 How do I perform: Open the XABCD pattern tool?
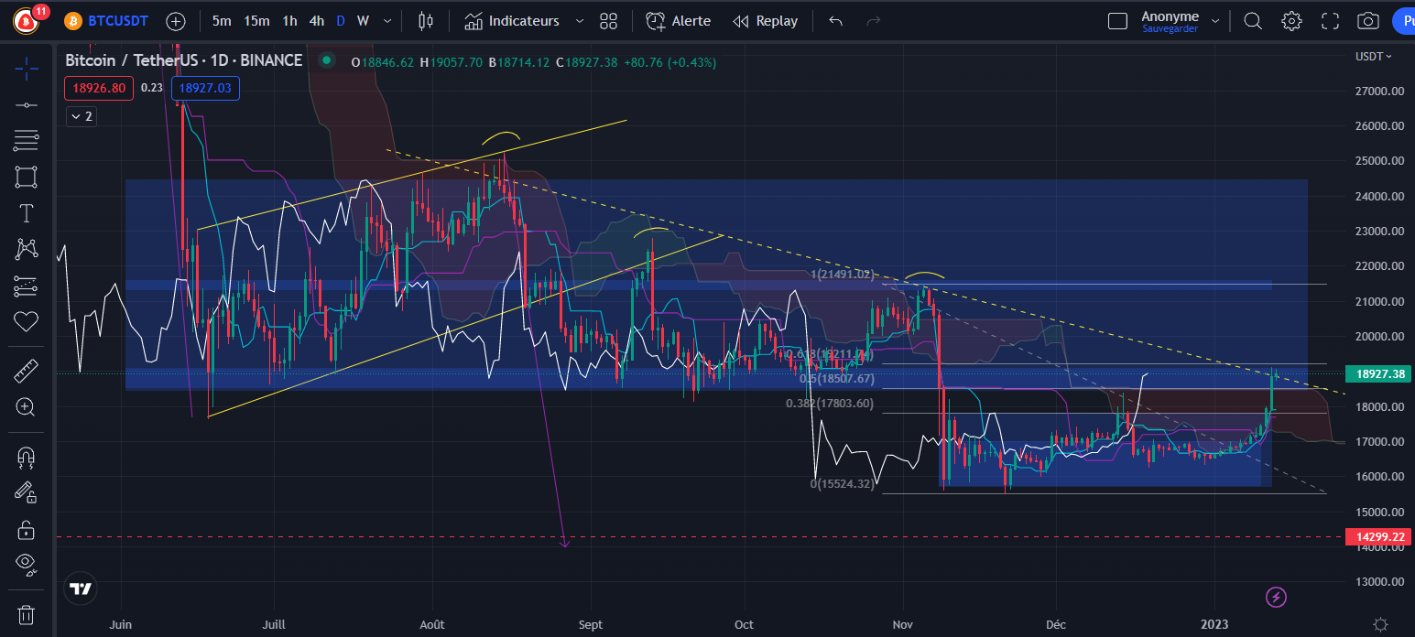click(x=26, y=248)
